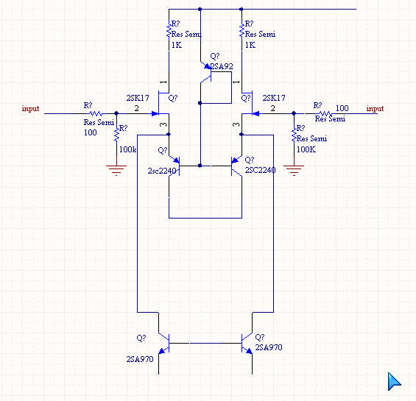Image resolution: width=416 pixels, height=401 pixels.
Task: Click the junction dot at the right 100K resistor node
Action: coord(294,113)
